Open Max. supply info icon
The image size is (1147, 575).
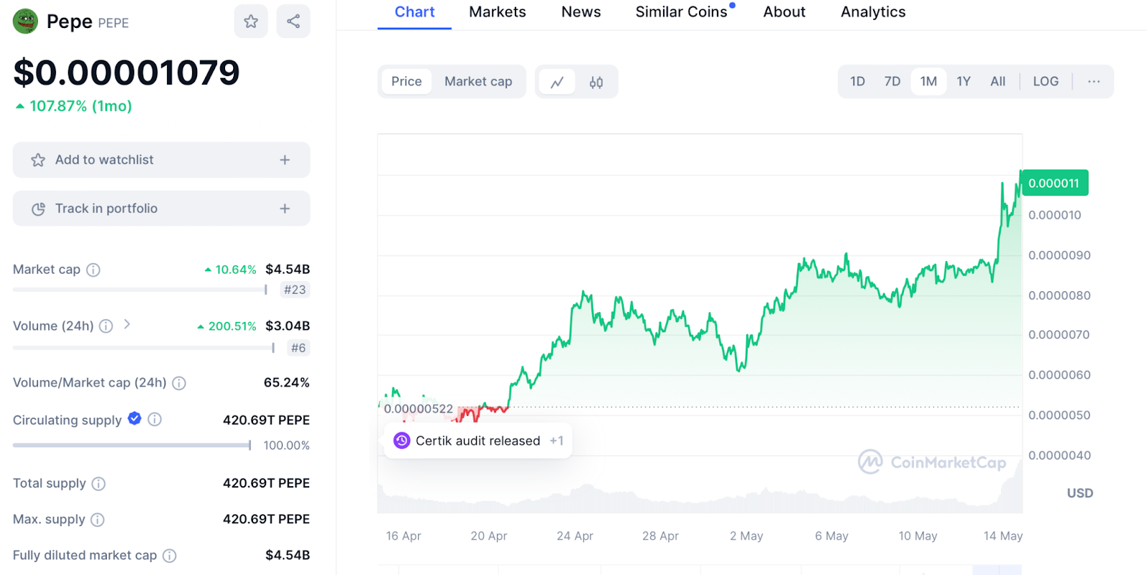pyautogui.click(x=97, y=520)
